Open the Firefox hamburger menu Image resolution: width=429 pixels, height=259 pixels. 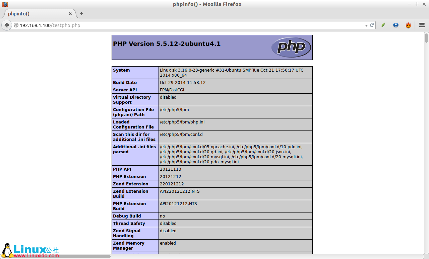pyautogui.click(x=422, y=25)
